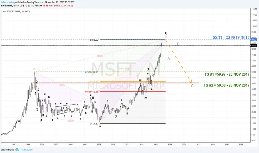Click 2021 on the time axis

point(184,144)
